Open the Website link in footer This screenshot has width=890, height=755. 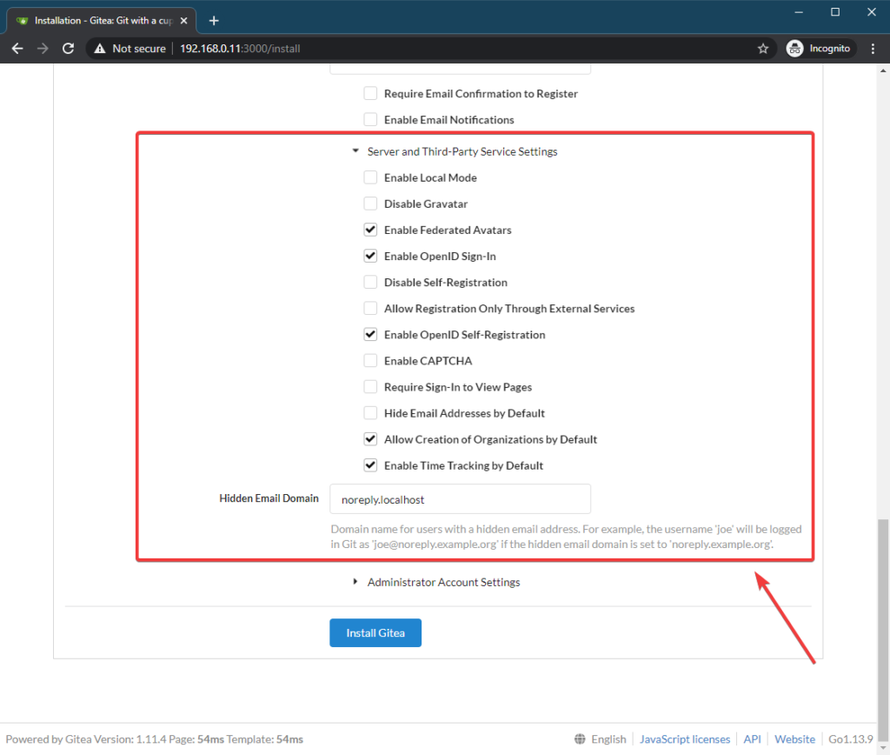[x=794, y=739]
